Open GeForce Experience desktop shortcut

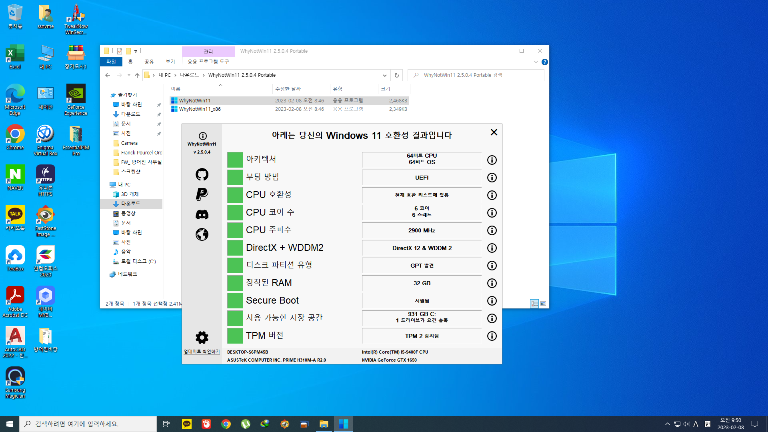(76, 100)
